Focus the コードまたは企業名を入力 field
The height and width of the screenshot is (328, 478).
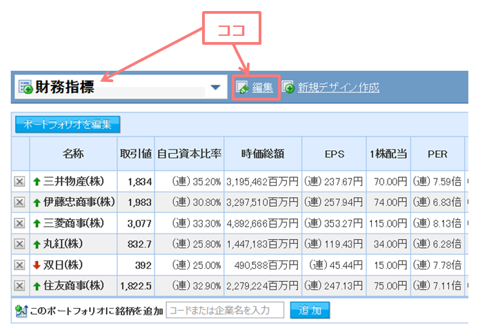225,310
